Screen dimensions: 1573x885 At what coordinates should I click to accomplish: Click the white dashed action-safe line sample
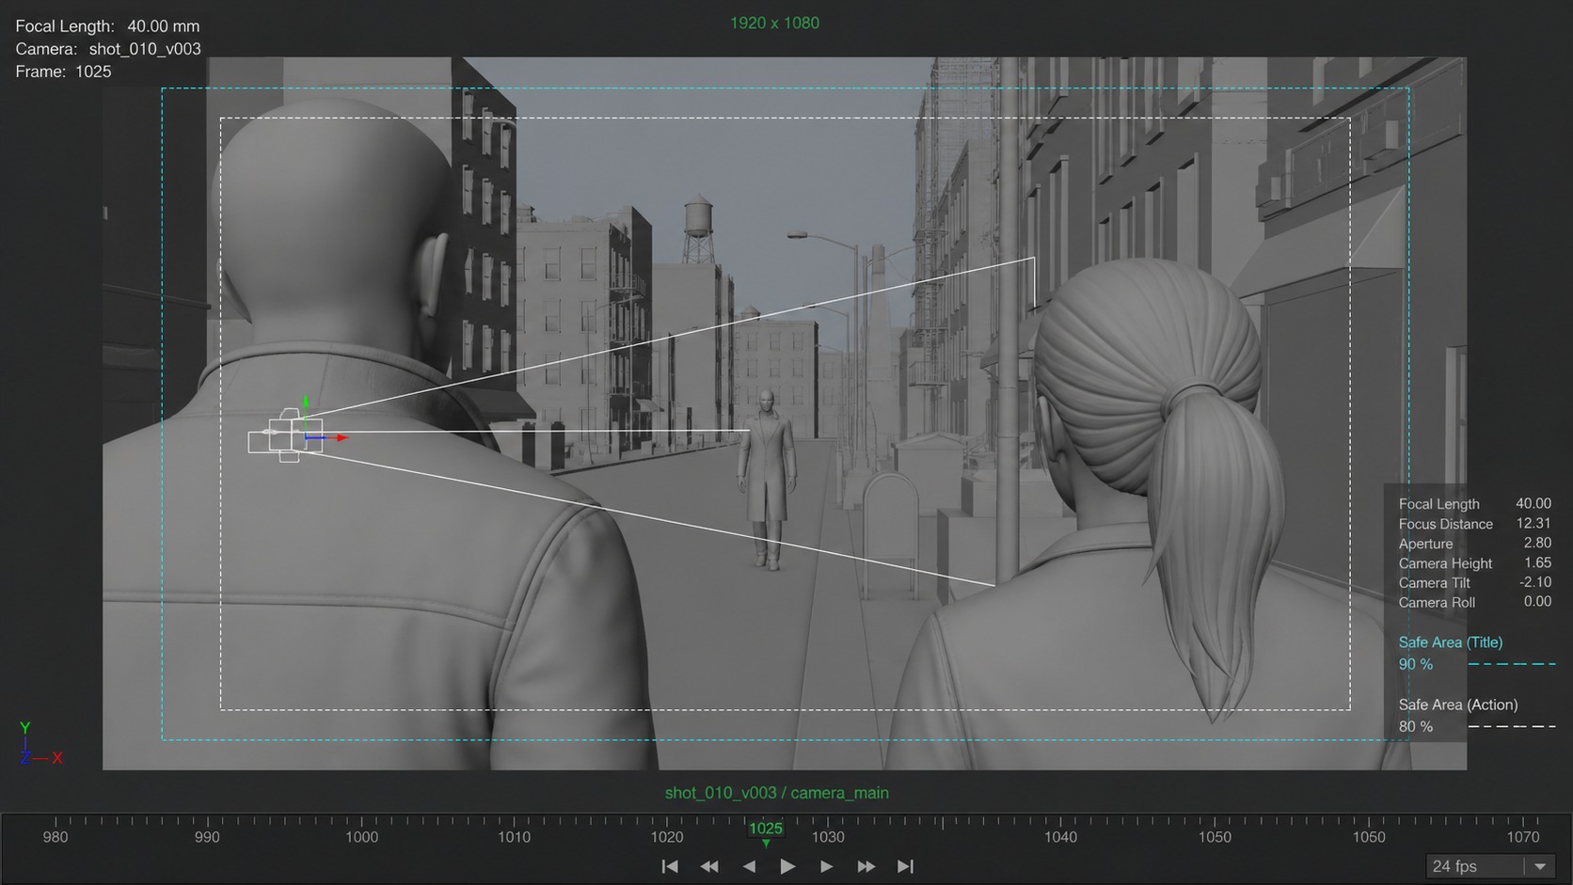1512,726
